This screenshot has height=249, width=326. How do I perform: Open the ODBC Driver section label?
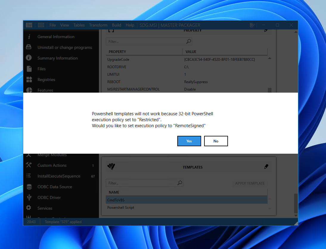tap(49, 197)
